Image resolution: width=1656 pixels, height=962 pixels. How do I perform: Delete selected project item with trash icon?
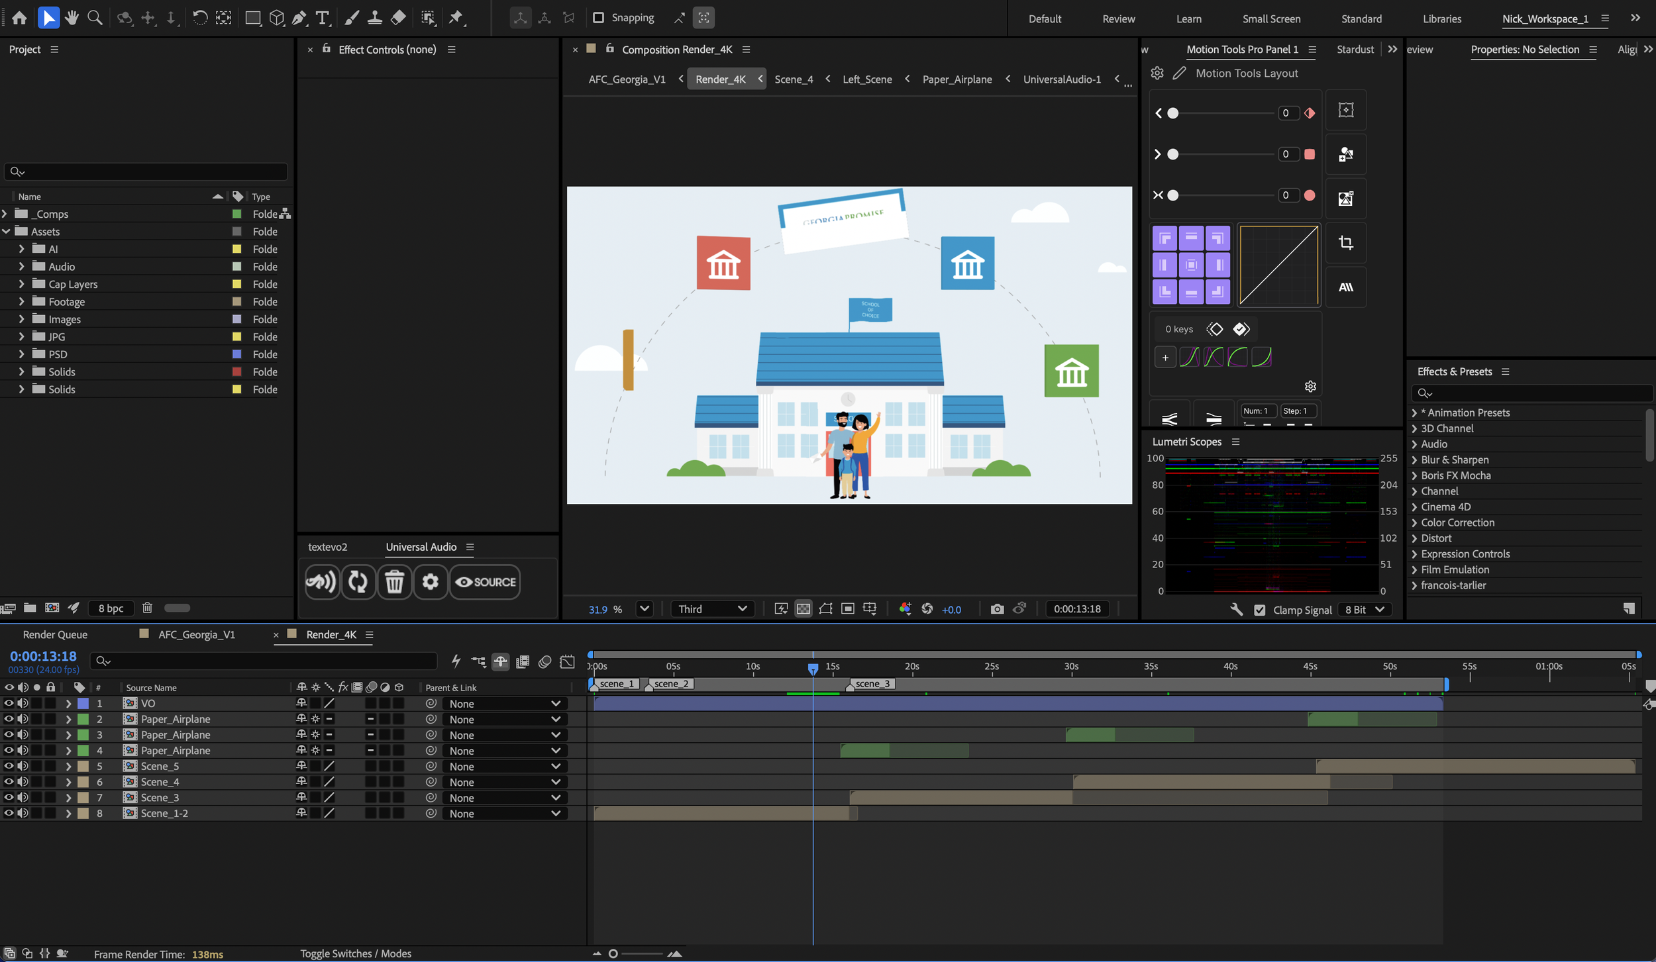[147, 607]
